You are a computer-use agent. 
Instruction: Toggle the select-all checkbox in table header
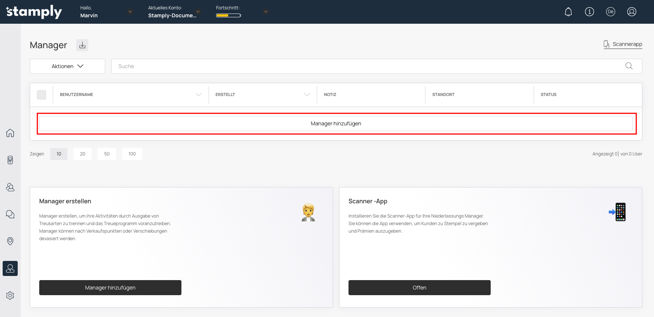click(x=41, y=95)
